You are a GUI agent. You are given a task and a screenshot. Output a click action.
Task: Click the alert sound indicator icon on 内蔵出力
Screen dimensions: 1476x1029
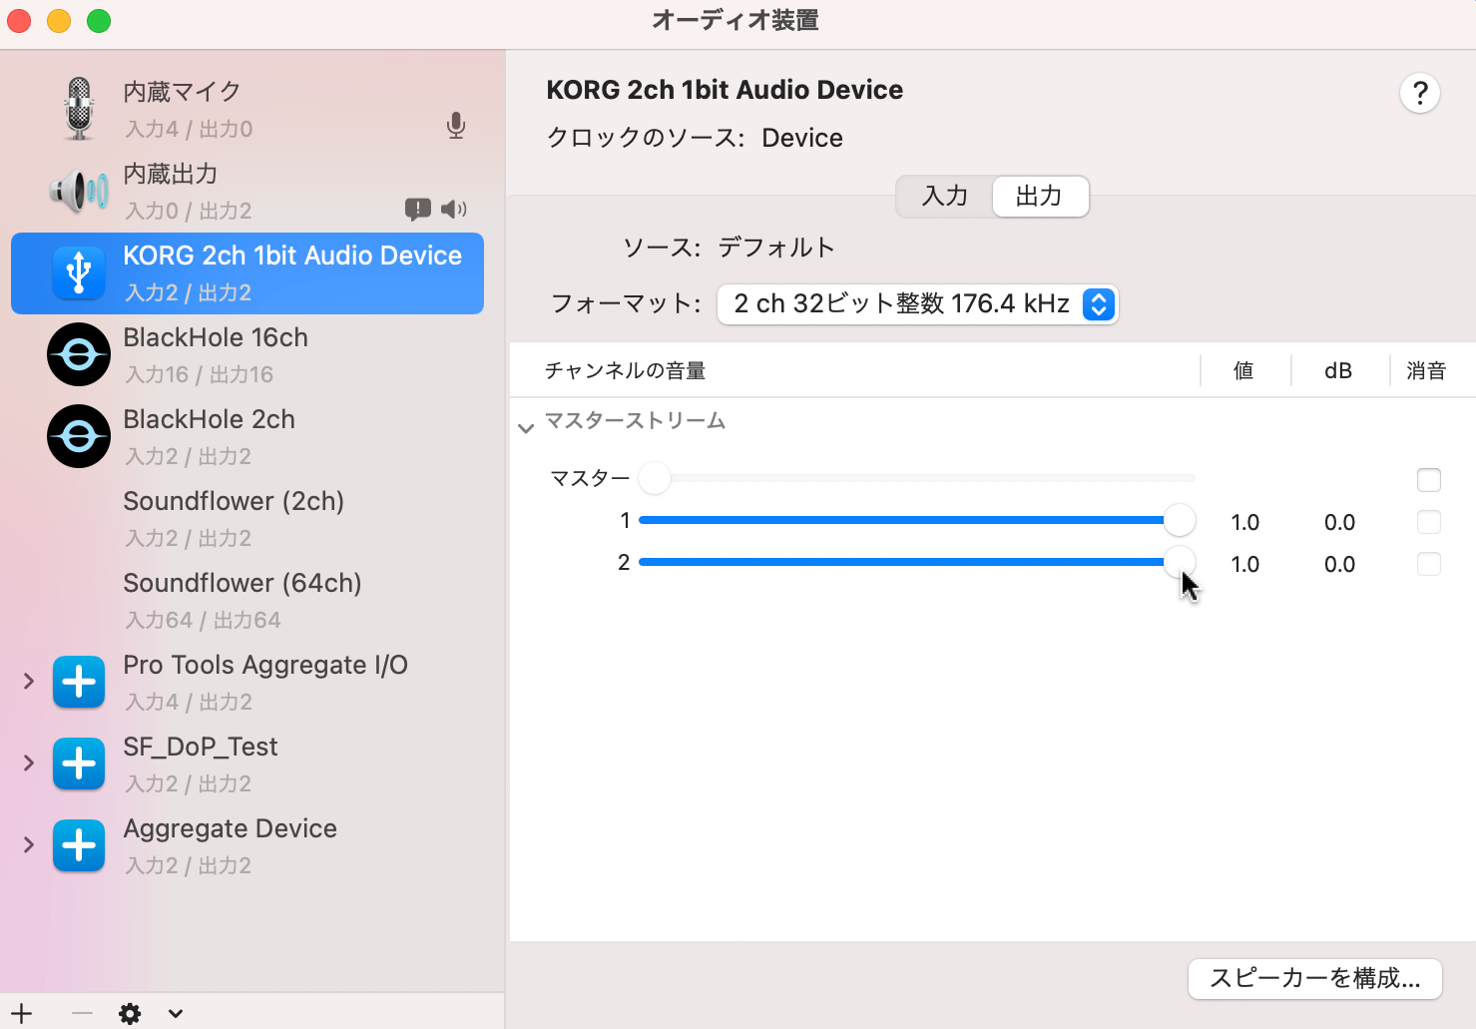point(417,209)
